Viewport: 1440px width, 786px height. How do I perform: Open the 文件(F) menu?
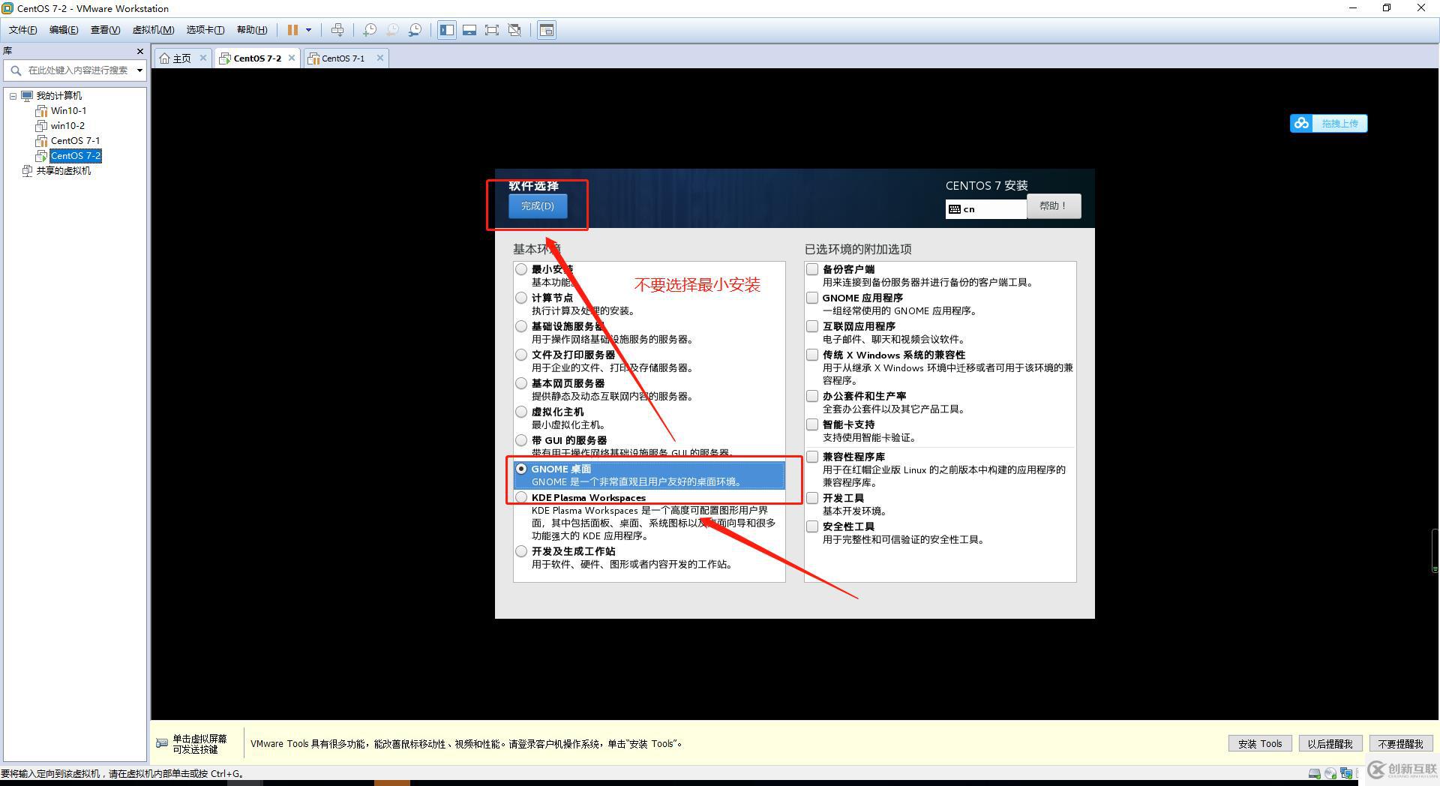tap(22, 30)
